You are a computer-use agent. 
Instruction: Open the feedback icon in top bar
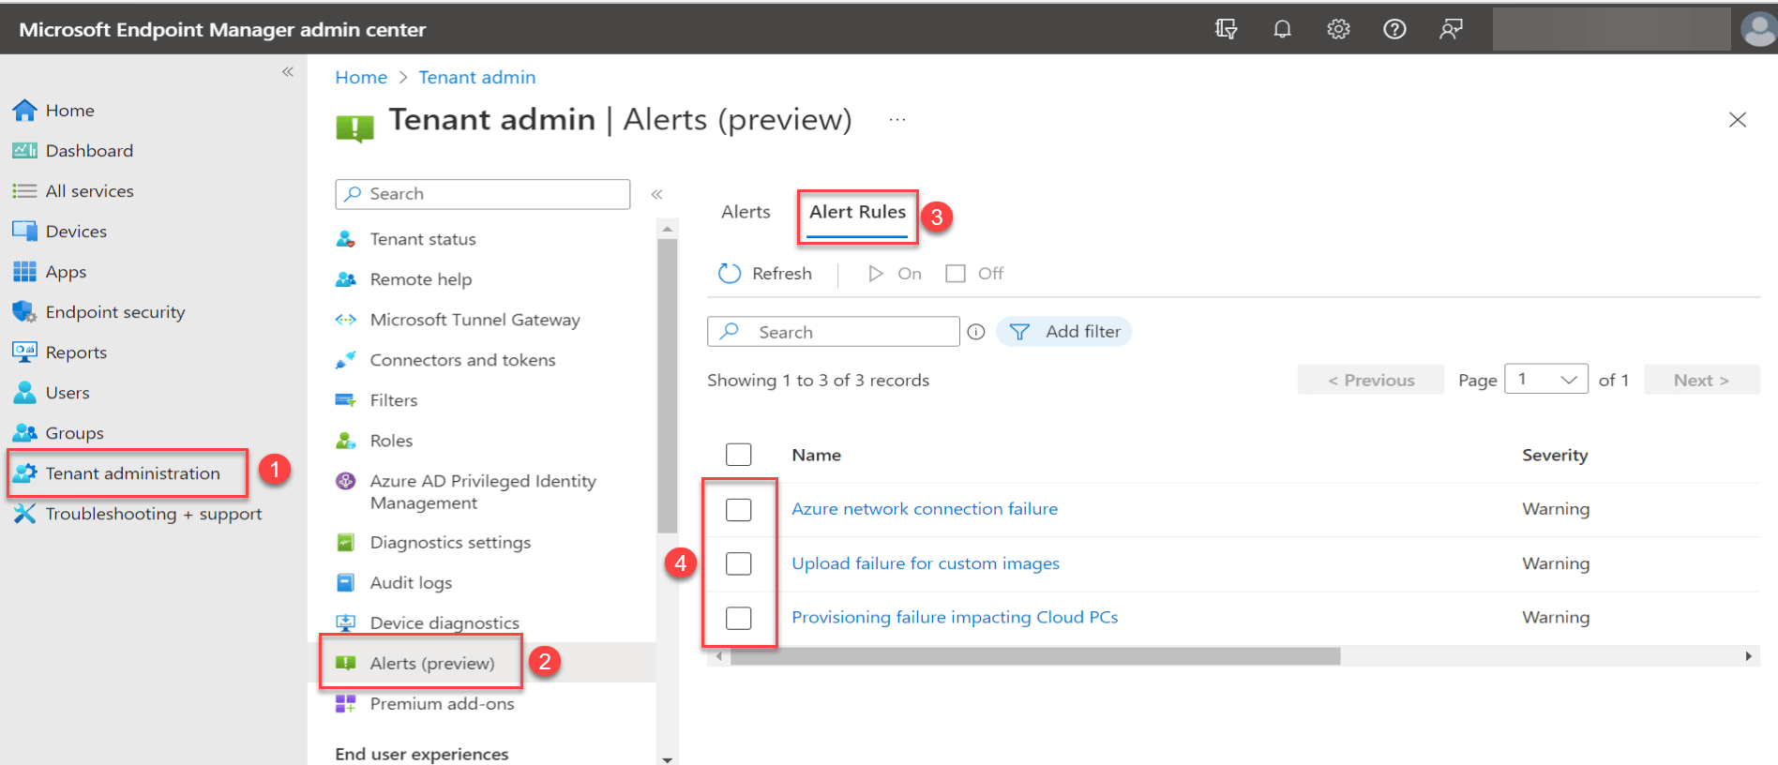pos(1451,29)
